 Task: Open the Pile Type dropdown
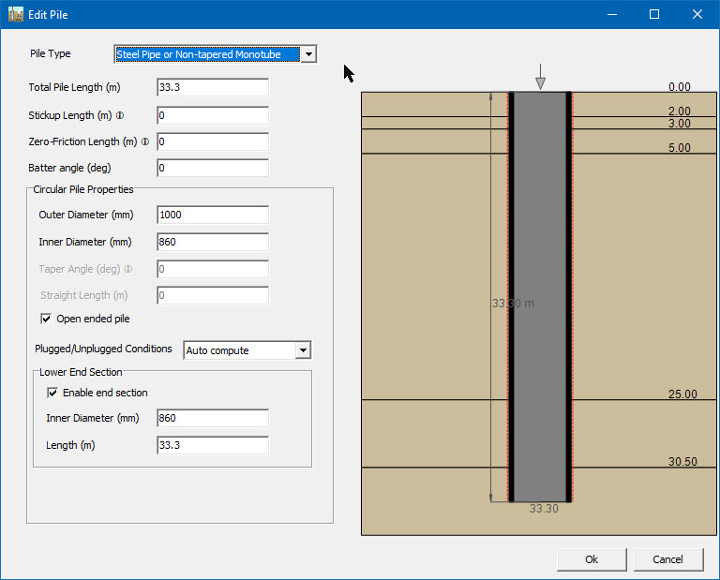click(215, 54)
